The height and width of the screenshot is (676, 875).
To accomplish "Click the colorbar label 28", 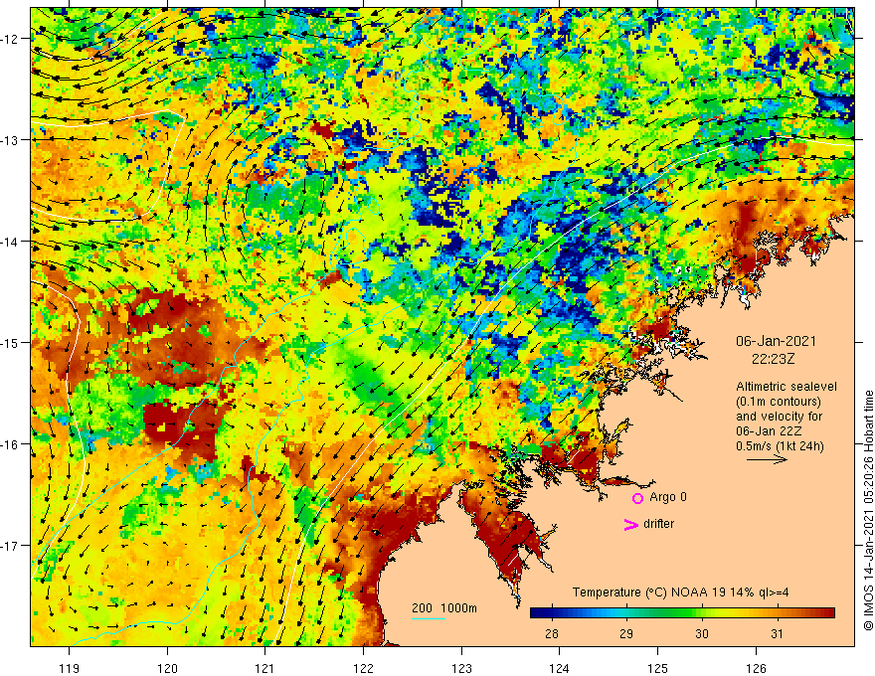I will pyautogui.click(x=551, y=633).
